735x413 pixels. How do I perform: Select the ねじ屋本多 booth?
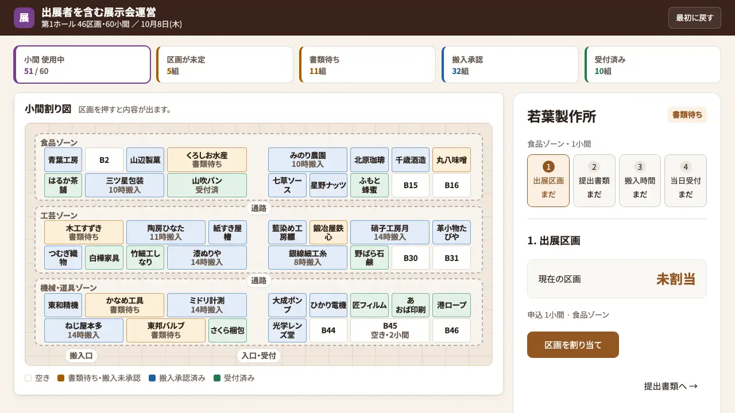coord(84,330)
